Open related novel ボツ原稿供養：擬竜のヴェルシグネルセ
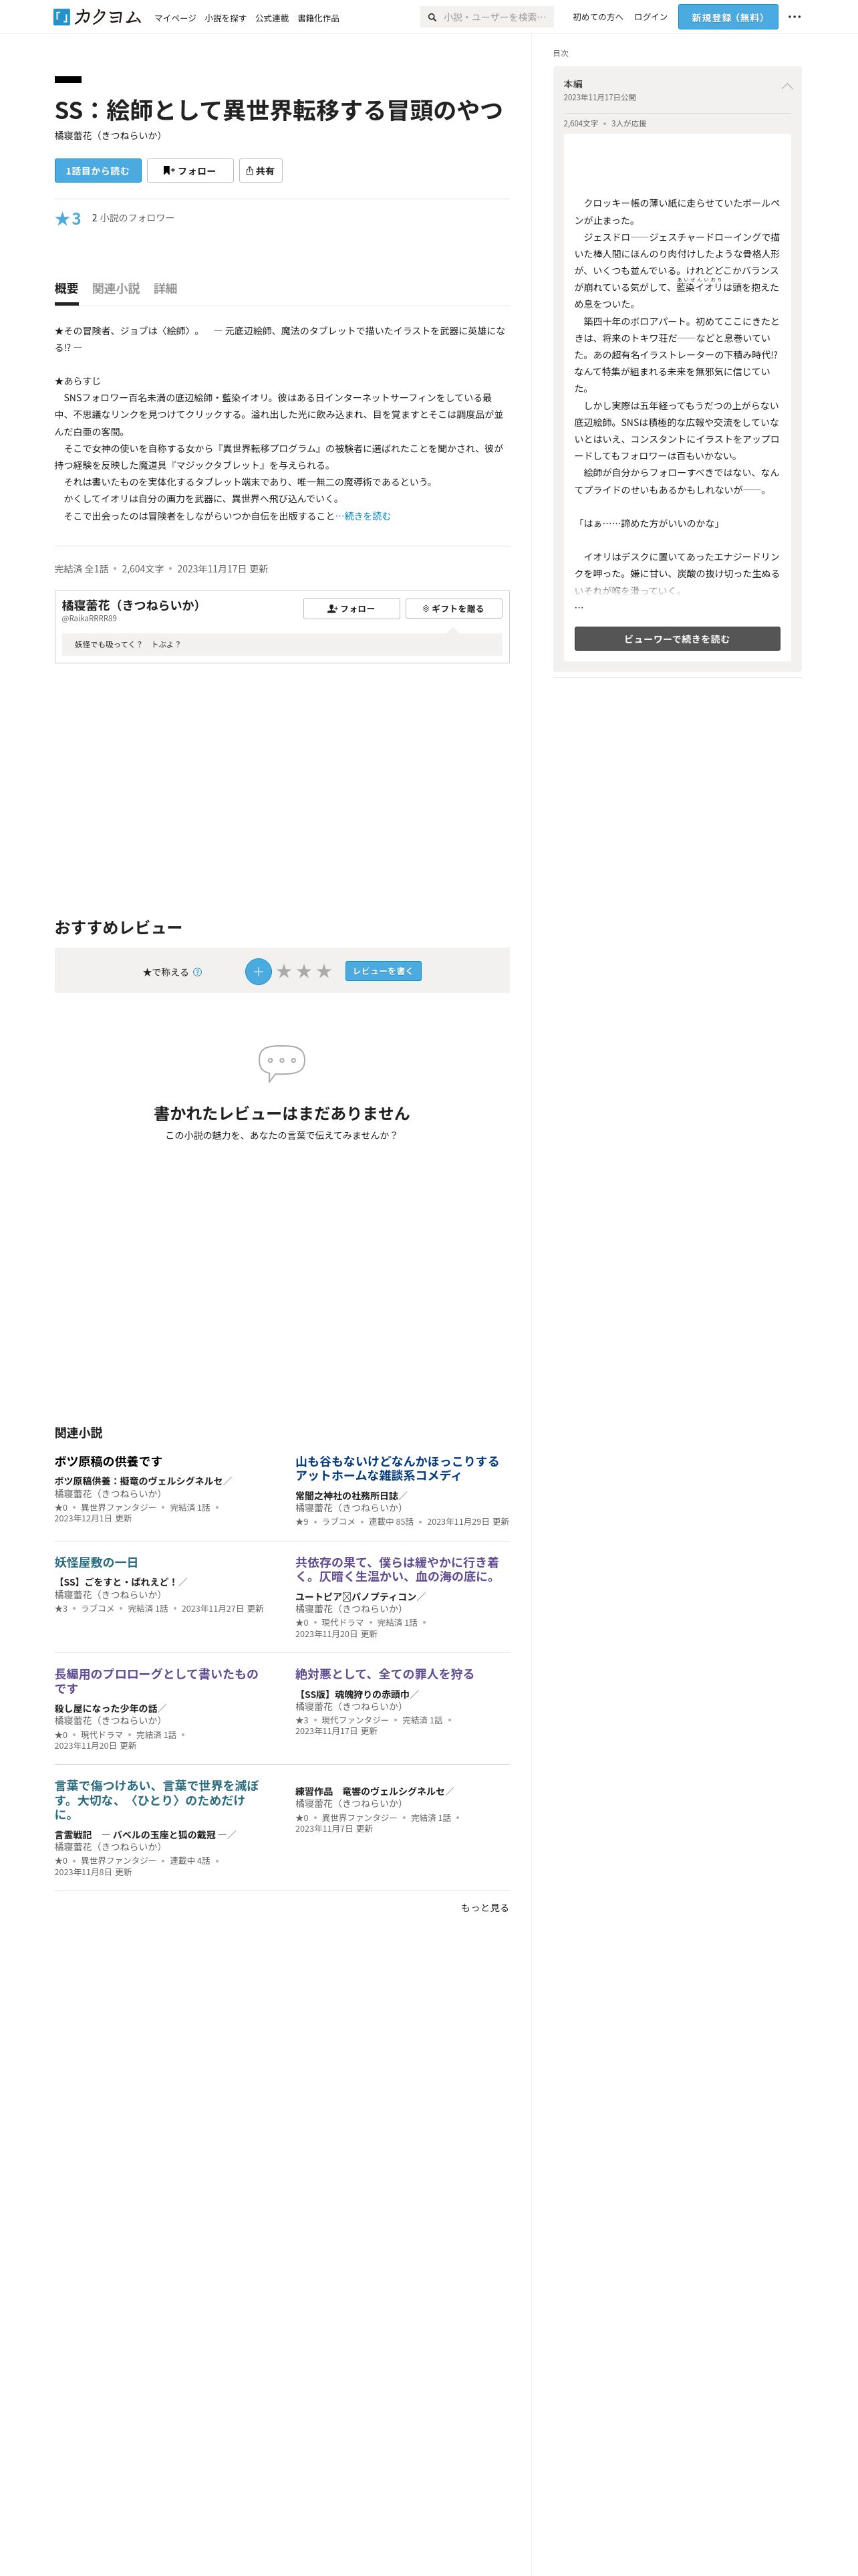 coord(139,1481)
